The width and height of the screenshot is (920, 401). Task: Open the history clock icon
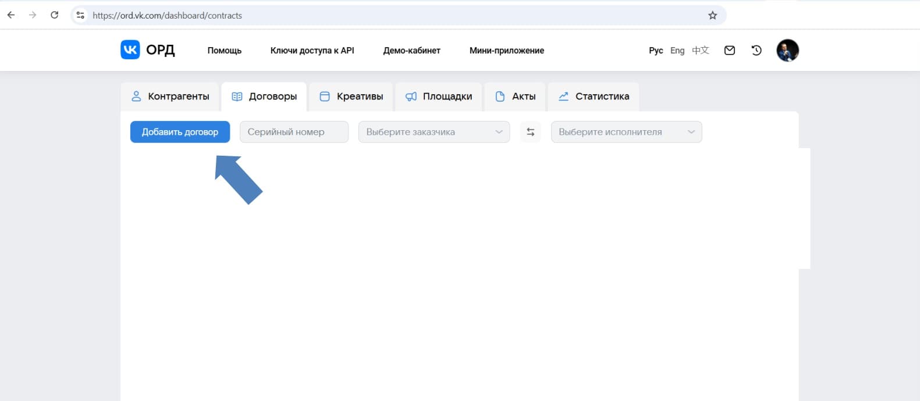(756, 51)
